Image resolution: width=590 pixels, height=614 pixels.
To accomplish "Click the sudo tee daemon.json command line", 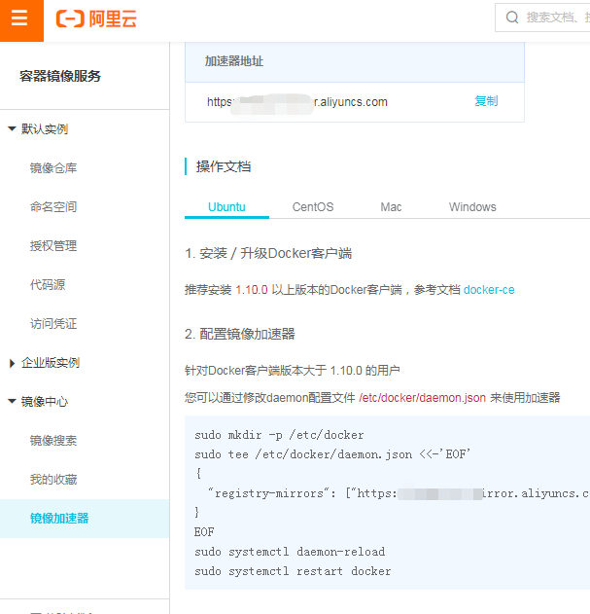I will 332,454.
